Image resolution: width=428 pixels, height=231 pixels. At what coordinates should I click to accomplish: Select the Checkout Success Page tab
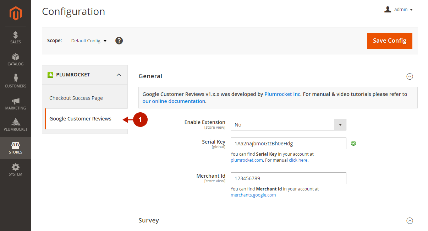85,98
